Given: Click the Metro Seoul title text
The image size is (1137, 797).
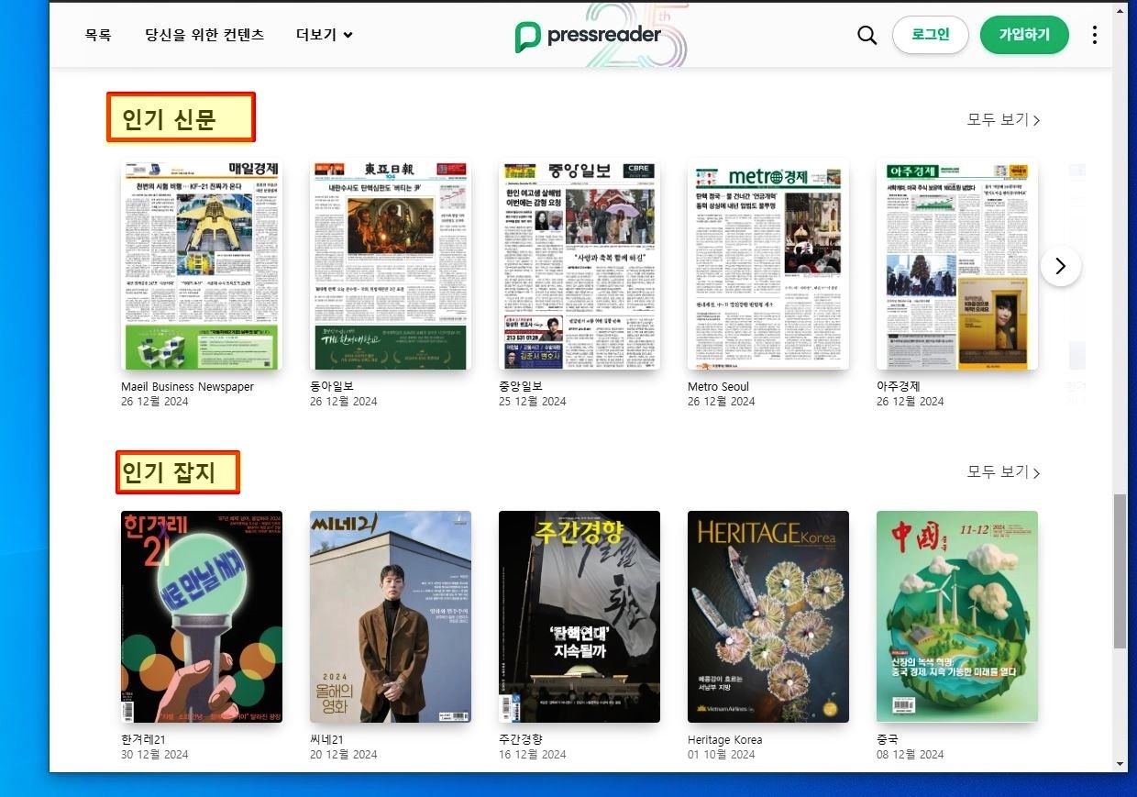Looking at the screenshot, I should coord(718,386).
